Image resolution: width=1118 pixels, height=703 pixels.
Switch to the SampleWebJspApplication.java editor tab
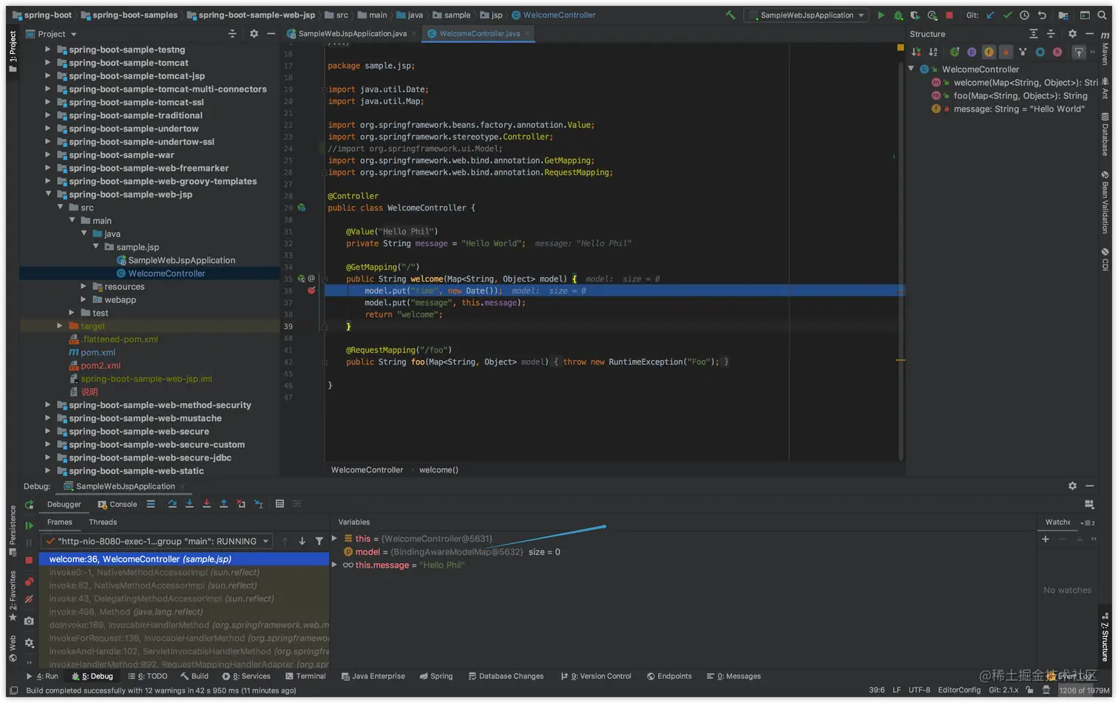point(352,33)
